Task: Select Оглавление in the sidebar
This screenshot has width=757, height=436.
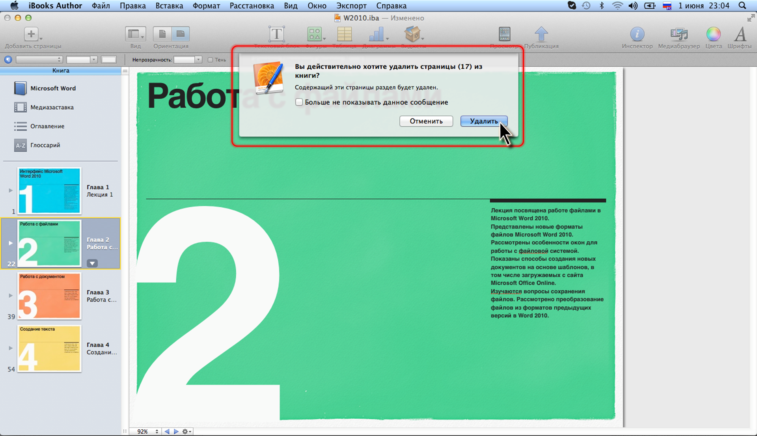Action: (x=47, y=126)
